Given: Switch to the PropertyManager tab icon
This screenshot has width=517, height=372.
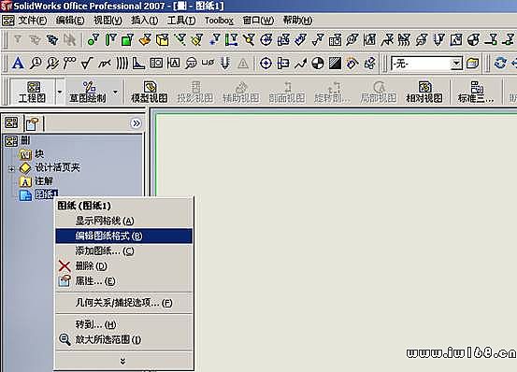Looking at the screenshot, I should click(33, 124).
